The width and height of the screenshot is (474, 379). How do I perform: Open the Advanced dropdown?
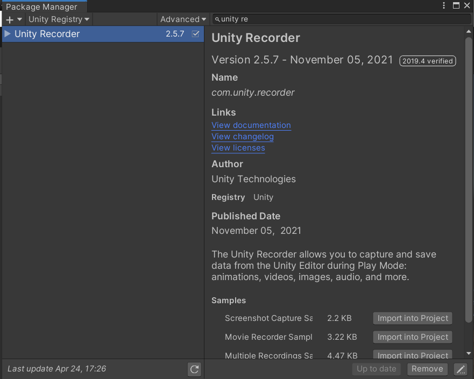click(x=182, y=19)
